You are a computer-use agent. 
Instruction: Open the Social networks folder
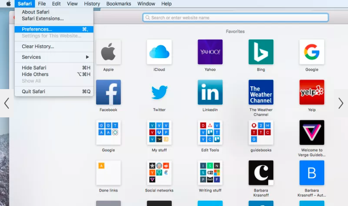pos(159,173)
